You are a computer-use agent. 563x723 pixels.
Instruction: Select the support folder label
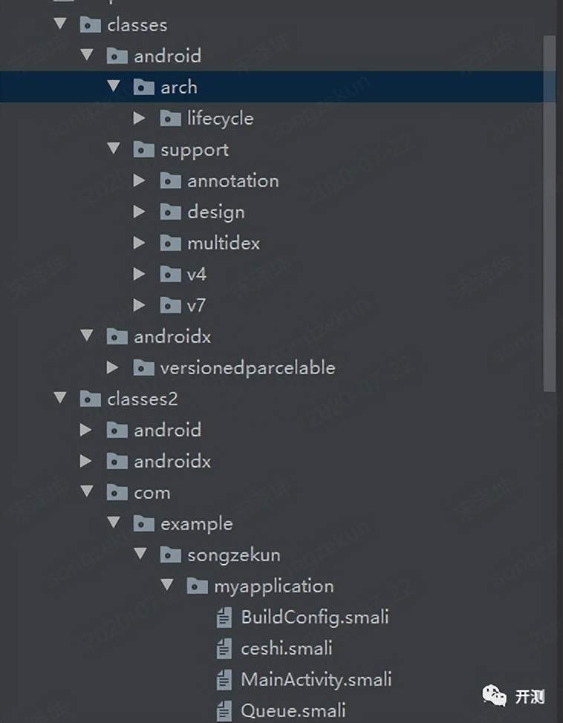pyautogui.click(x=195, y=151)
